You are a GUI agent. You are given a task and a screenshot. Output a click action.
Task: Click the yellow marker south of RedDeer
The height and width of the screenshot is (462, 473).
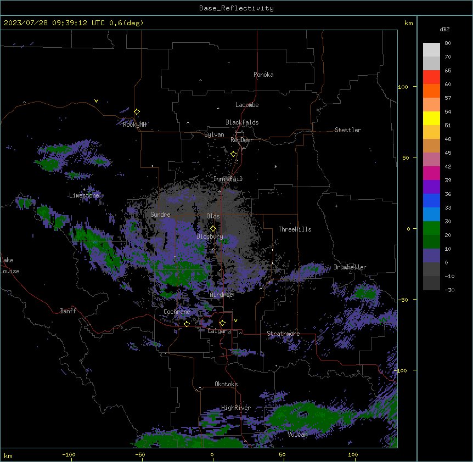(233, 154)
